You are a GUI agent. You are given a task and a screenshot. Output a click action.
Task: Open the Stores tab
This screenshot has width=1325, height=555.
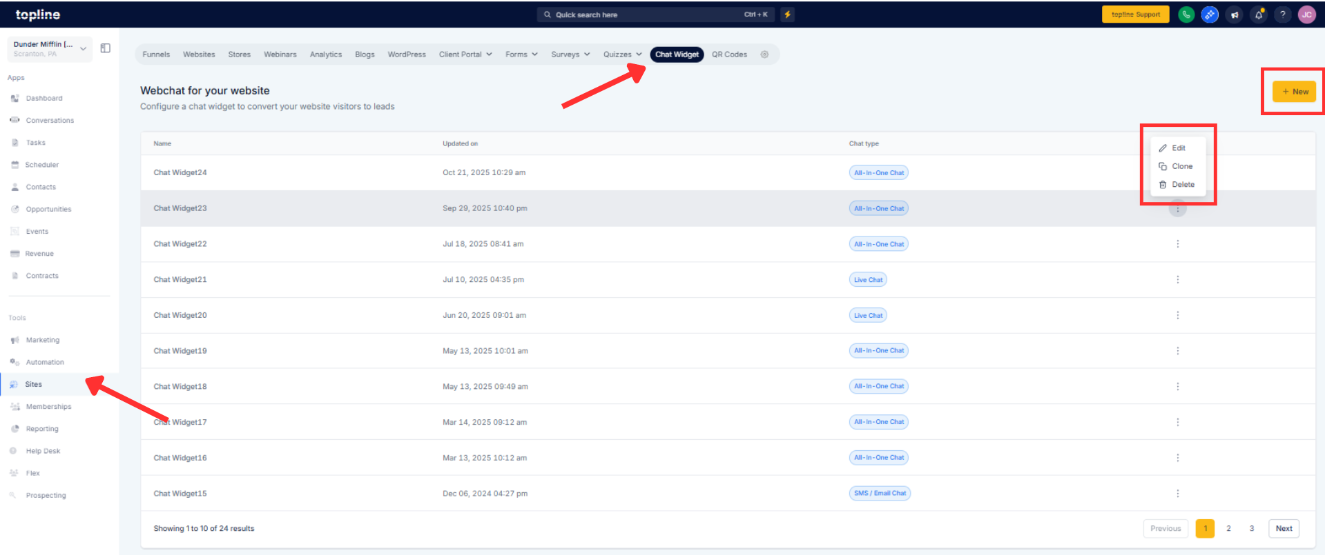240,54
